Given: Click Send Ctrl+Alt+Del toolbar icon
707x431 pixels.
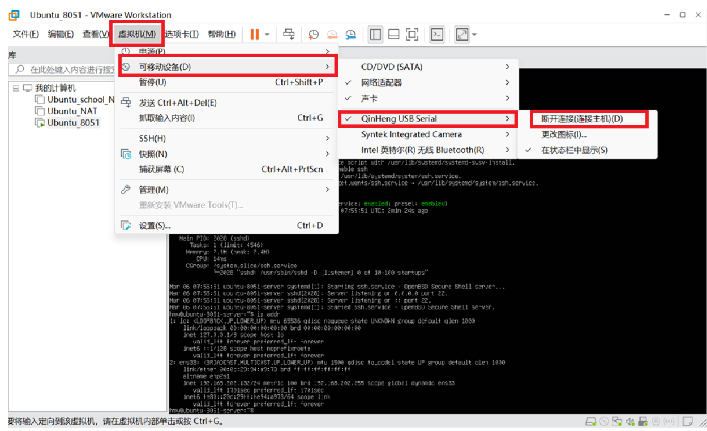Looking at the screenshot, I should point(289,34).
